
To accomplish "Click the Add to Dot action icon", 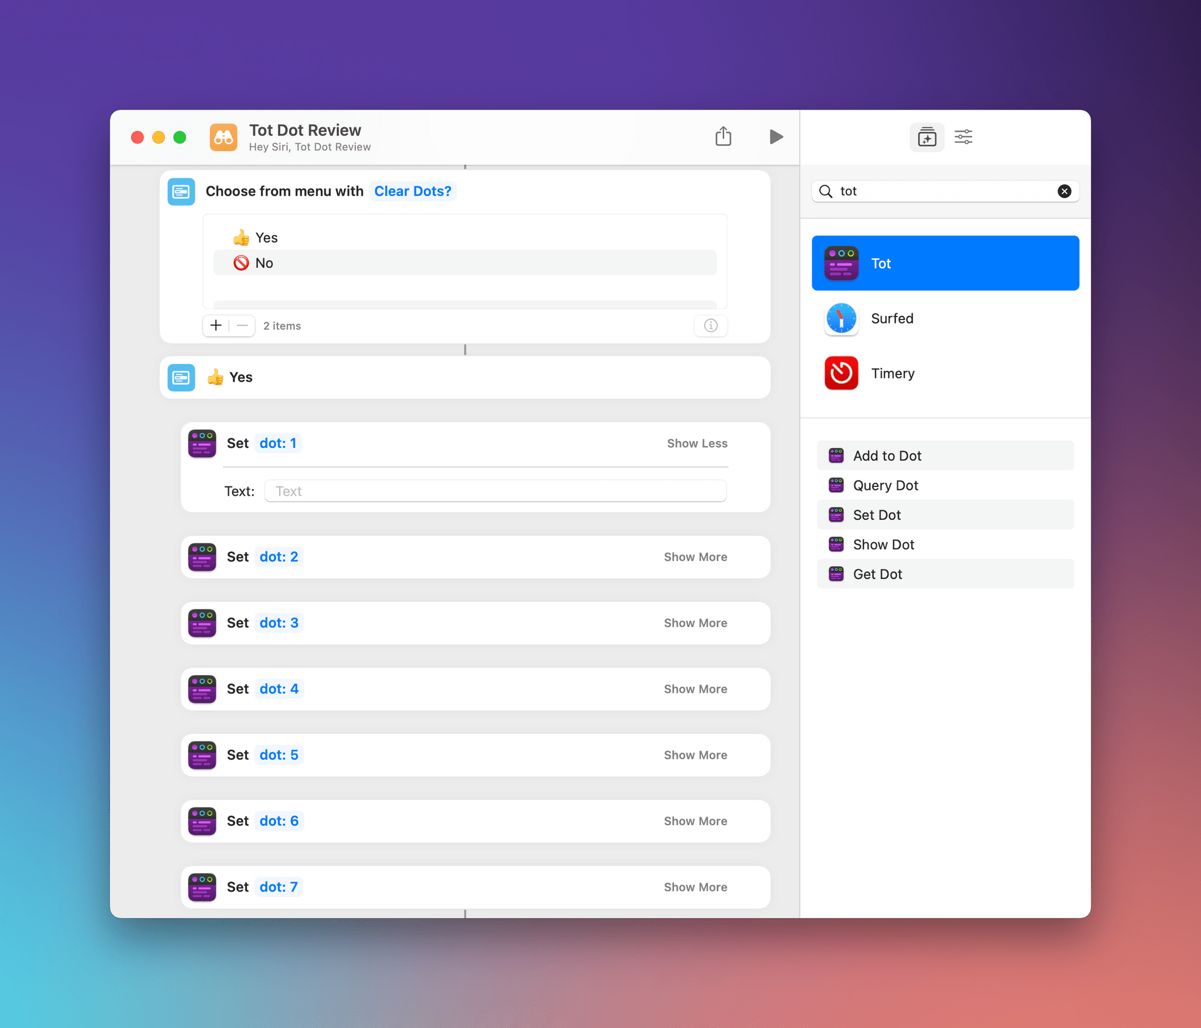I will pos(836,455).
